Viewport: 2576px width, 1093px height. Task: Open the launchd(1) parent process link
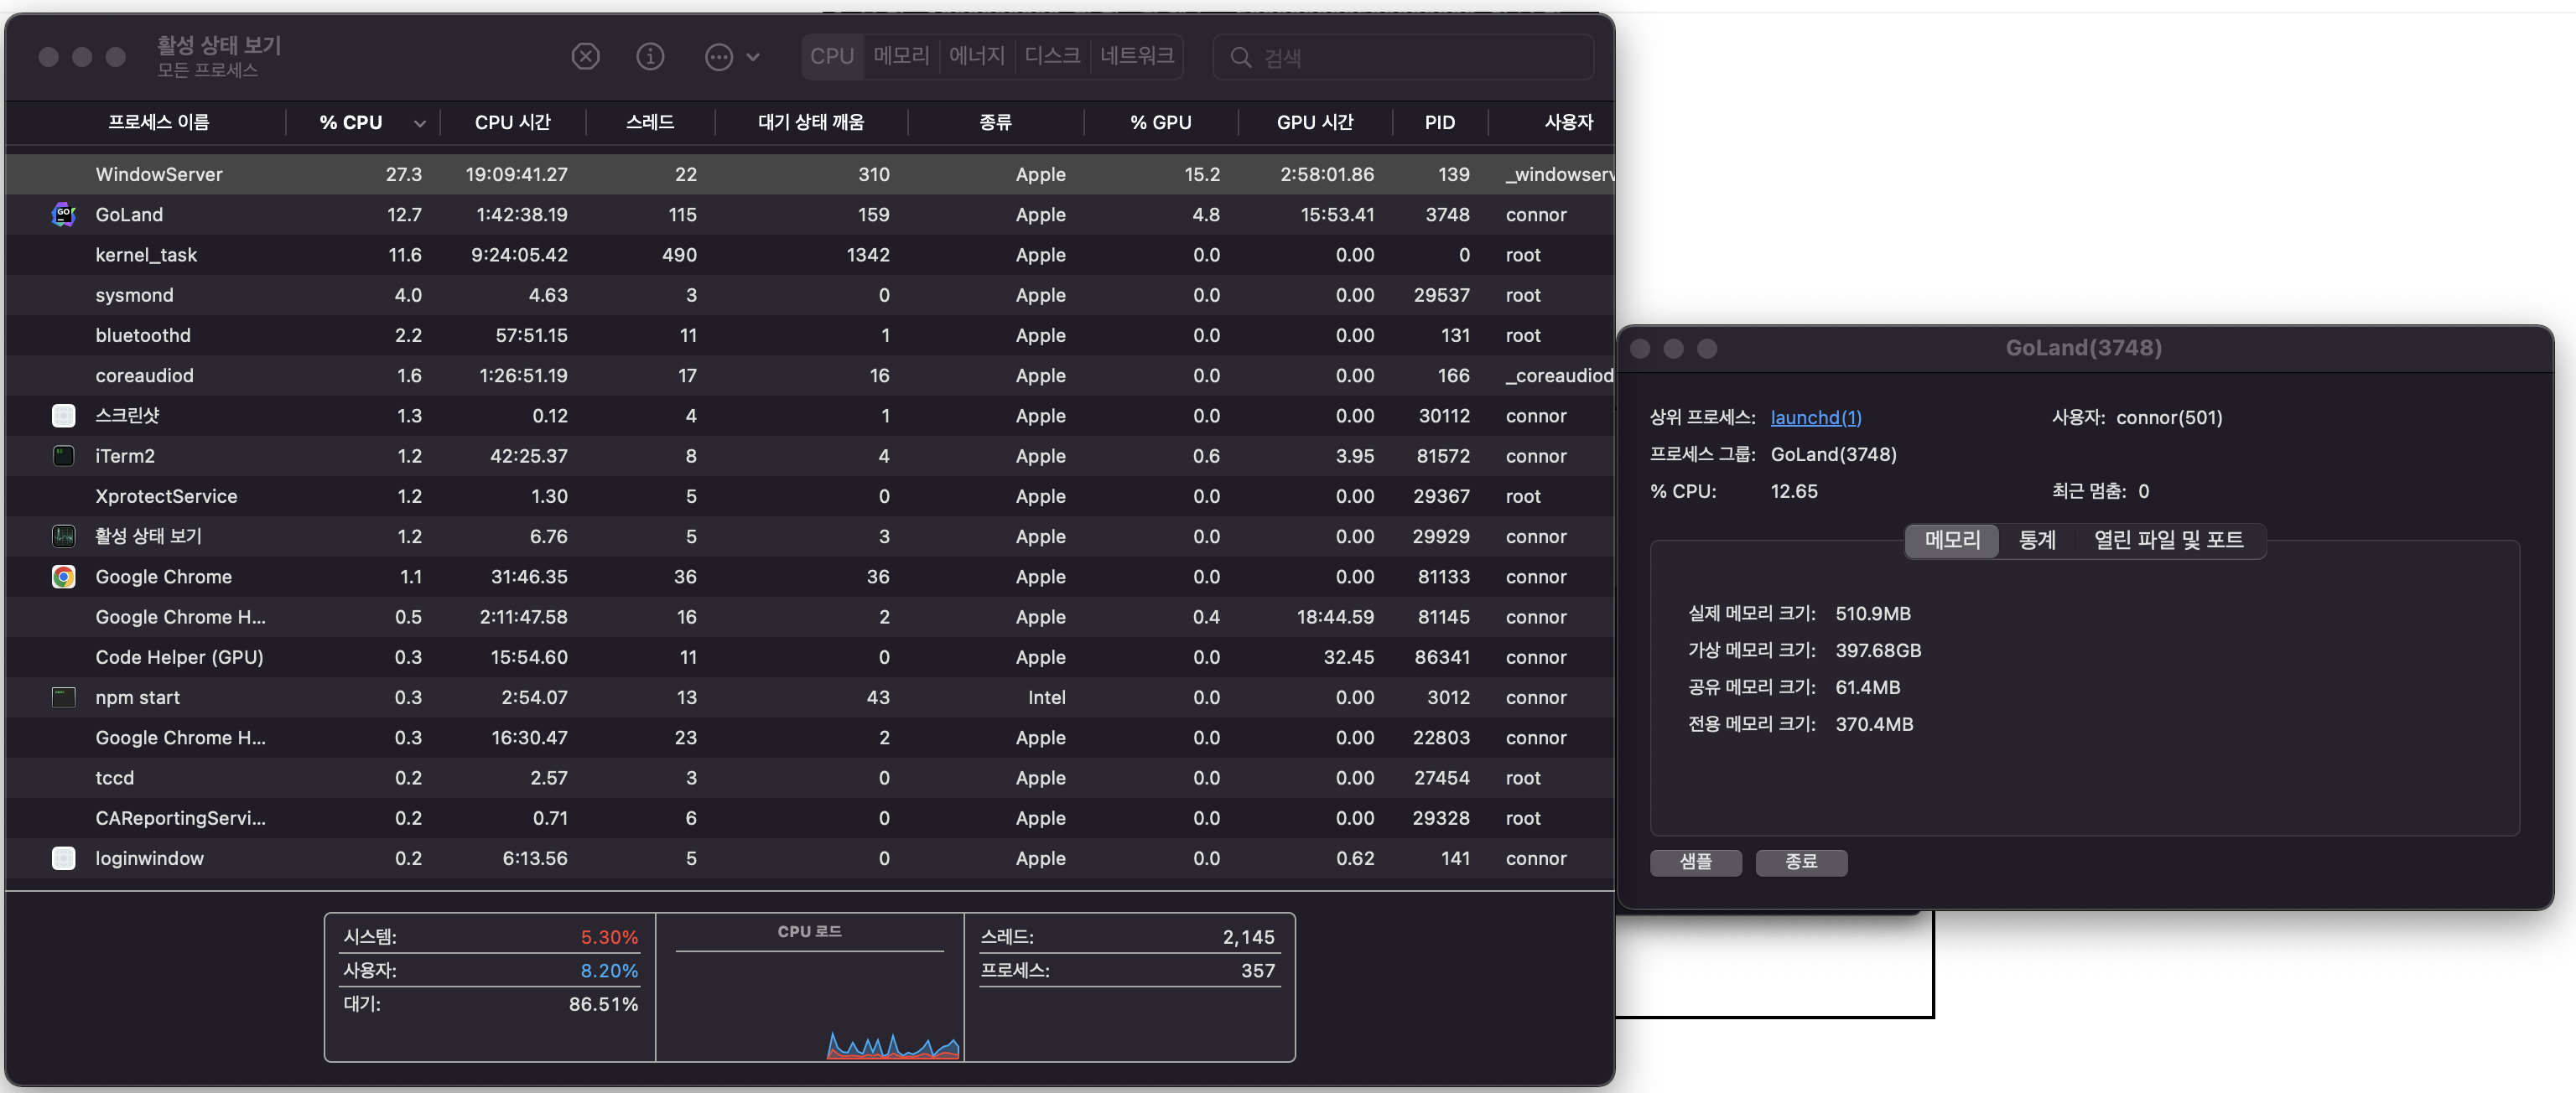[1815, 418]
